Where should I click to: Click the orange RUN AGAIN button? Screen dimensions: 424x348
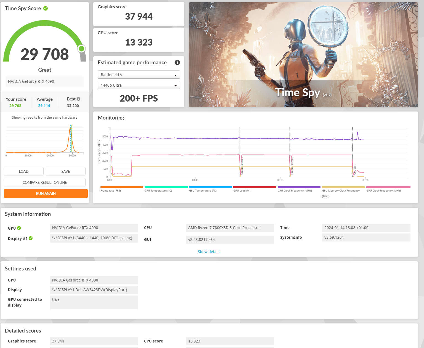(x=46, y=193)
